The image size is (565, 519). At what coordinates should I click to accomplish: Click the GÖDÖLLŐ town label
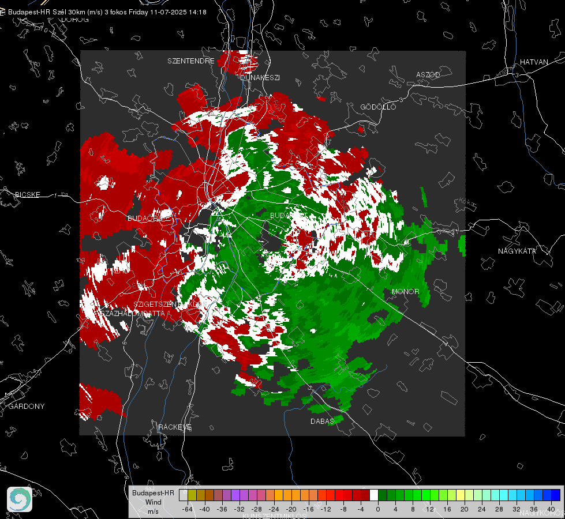pyautogui.click(x=378, y=107)
